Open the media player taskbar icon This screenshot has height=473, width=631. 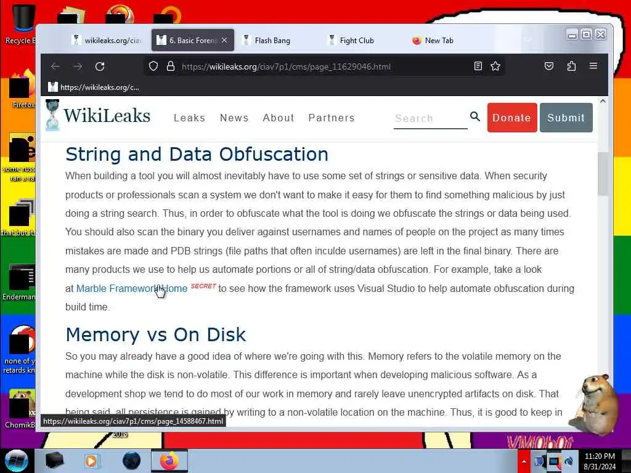pos(92,461)
